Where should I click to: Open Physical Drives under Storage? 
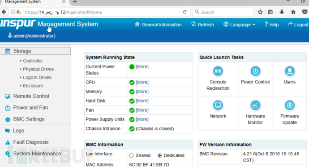38,69
